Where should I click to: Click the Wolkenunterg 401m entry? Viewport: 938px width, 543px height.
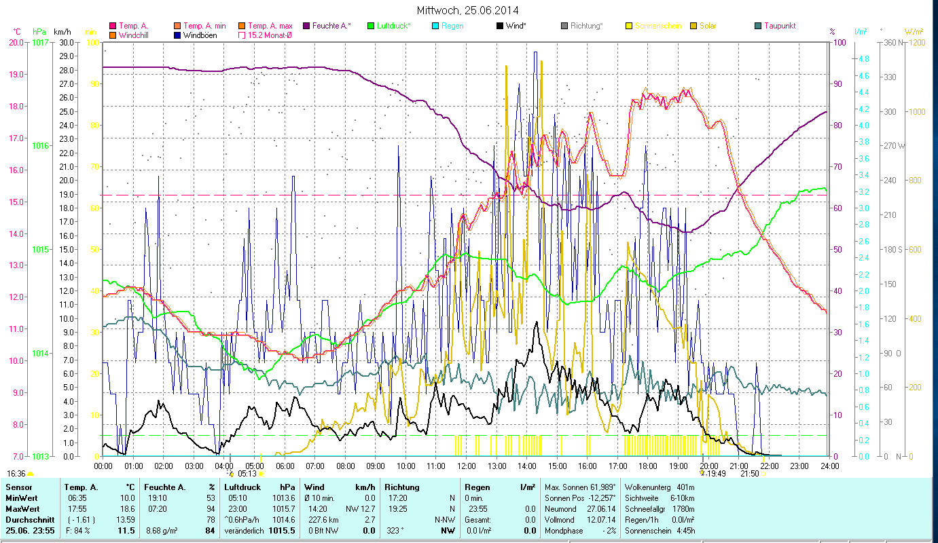[659, 487]
